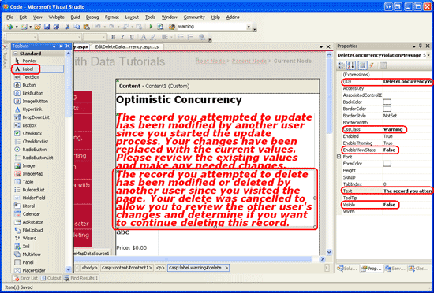
Task: Save the current file with the floppy icon
Action: [x=47, y=27]
